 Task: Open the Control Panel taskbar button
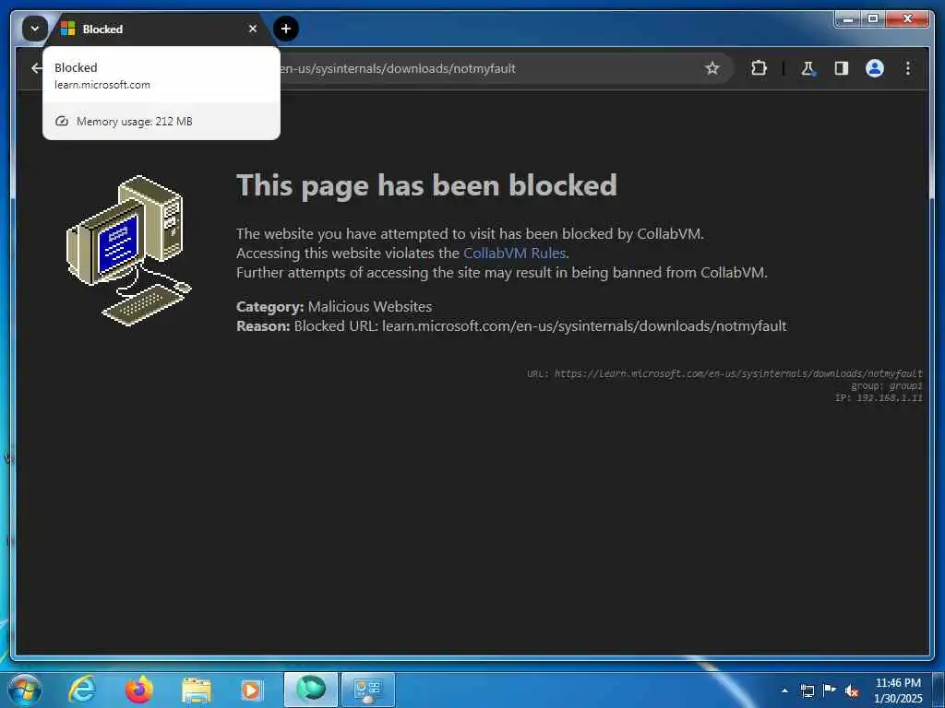click(x=367, y=690)
